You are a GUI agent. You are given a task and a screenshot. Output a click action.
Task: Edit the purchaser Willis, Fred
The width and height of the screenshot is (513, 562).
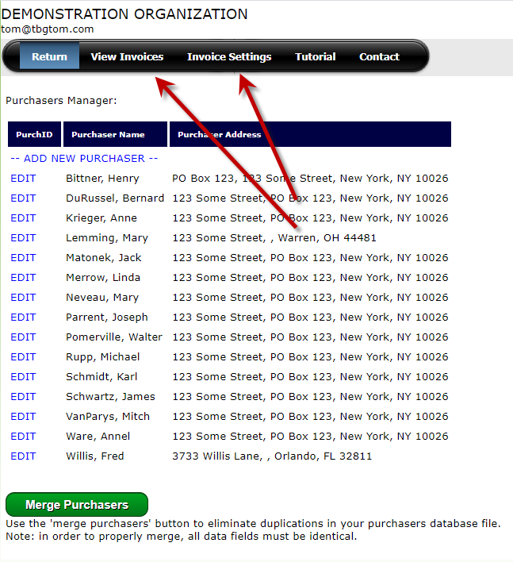coord(23,456)
